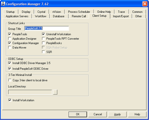Uncheck the PeopleTools shortcut checkbox
The image size is (149, 120).
(x=10, y=34)
